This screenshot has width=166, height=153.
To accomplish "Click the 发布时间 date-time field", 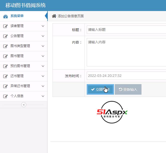I will (x=126, y=76).
